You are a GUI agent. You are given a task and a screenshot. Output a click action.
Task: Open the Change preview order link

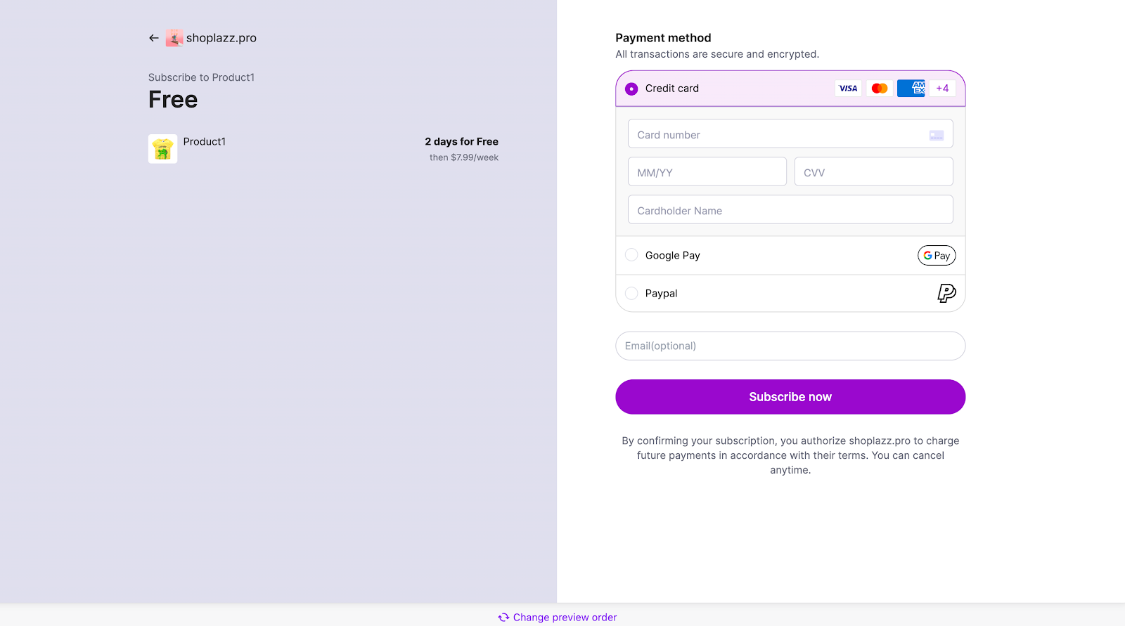[565, 618]
